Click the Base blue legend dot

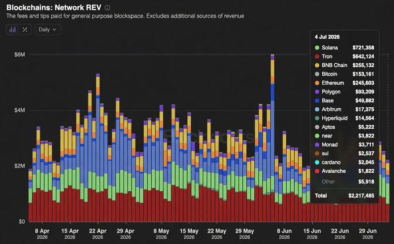click(x=317, y=100)
